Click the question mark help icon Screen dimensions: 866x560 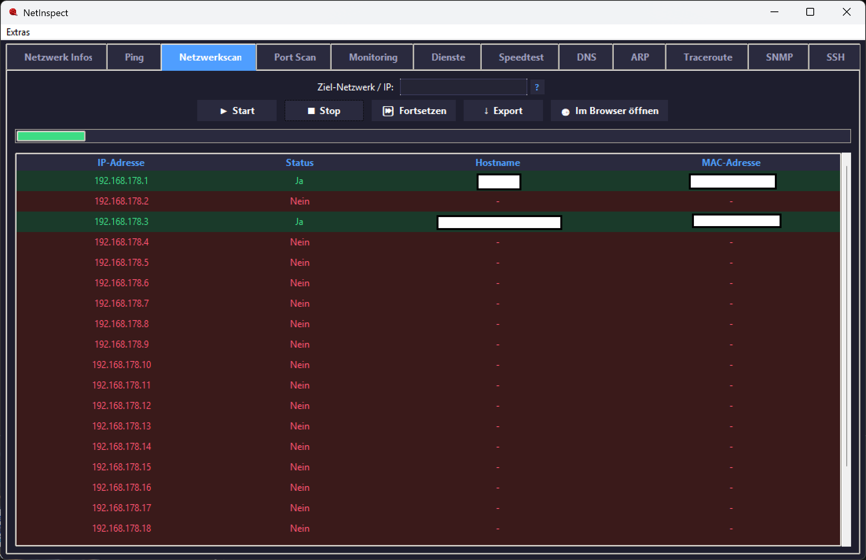pos(537,87)
